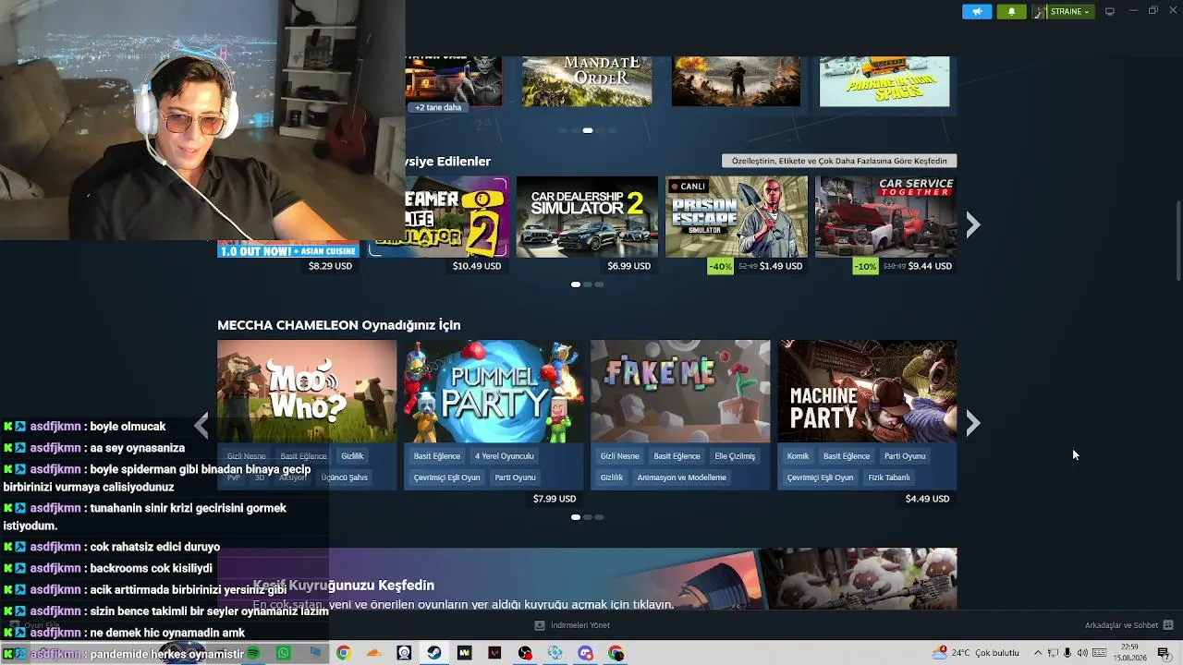The width and height of the screenshot is (1183, 665).
Task: Click the -40% discount badge on Prison Escape
Action: [x=721, y=266]
